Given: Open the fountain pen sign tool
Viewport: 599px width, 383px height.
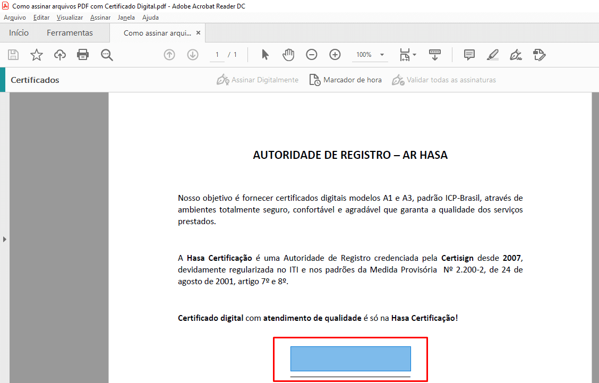Looking at the screenshot, I should (516, 55).
